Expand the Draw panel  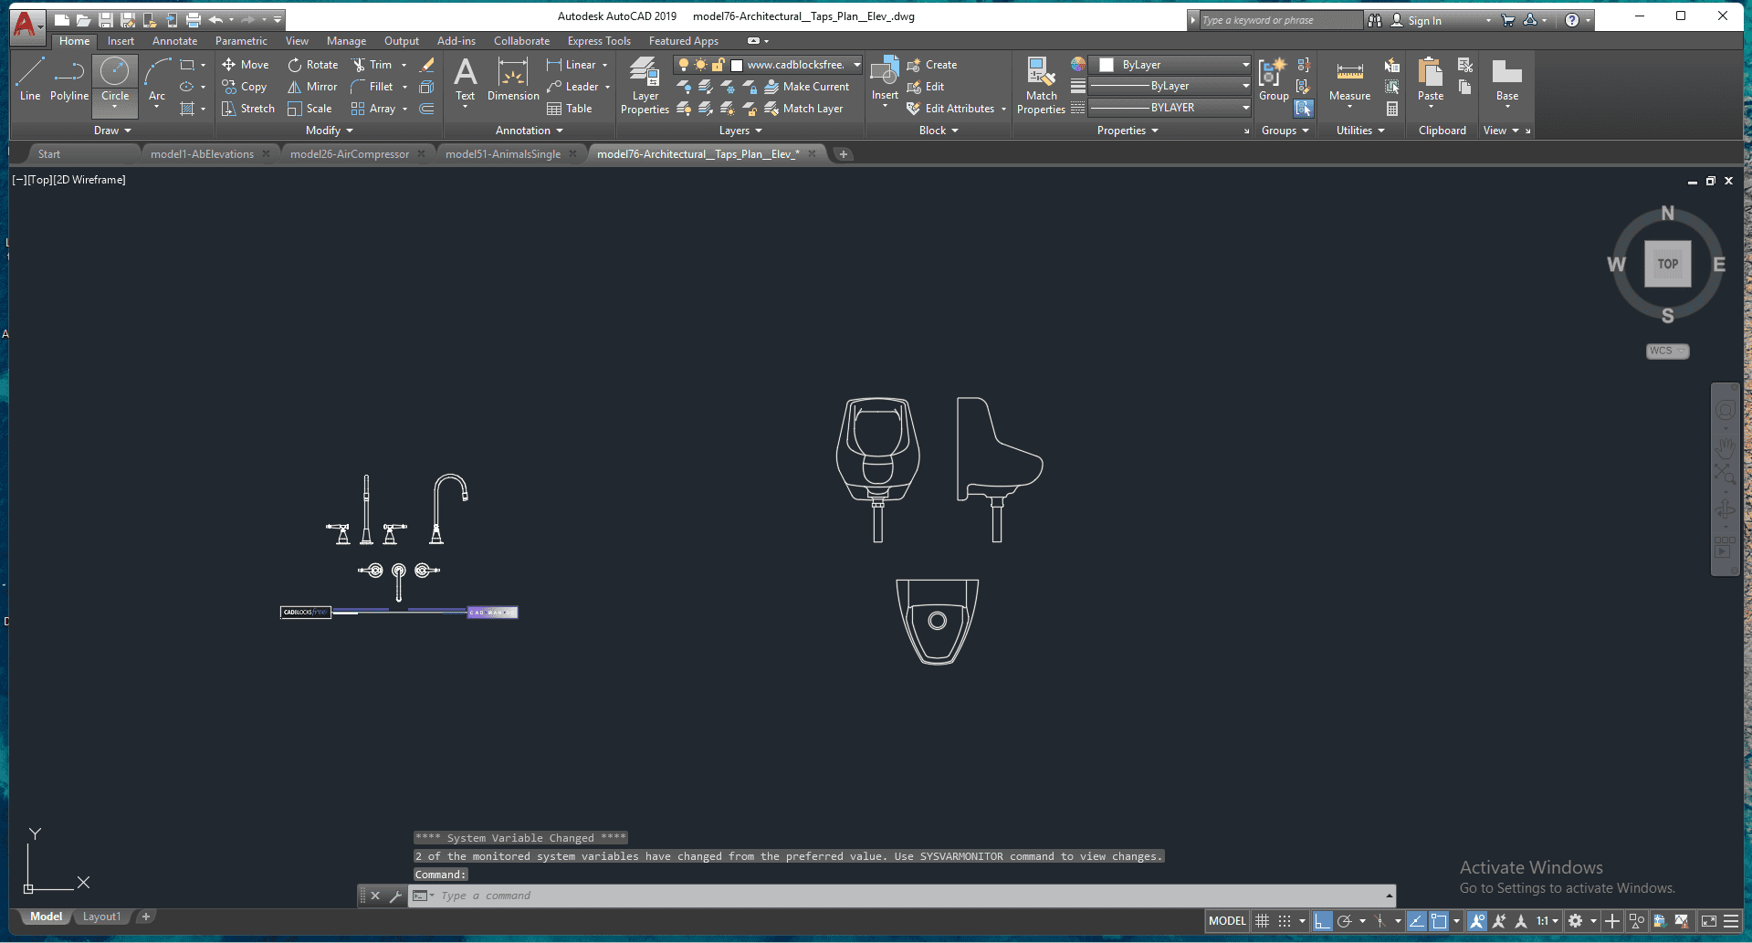[112, 130]
